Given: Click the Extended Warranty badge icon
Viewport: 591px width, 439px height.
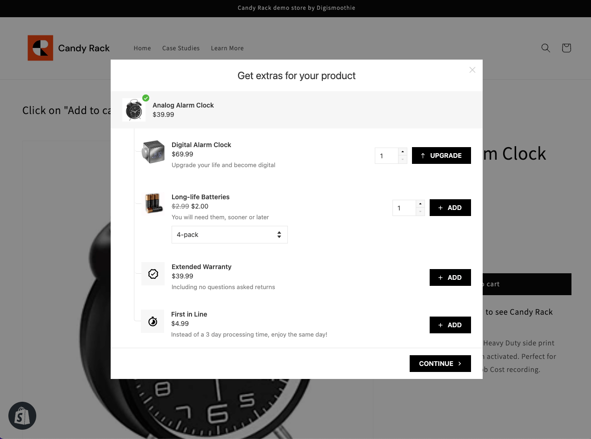Looking at the screenshot, I should click(x=153, y=274).
